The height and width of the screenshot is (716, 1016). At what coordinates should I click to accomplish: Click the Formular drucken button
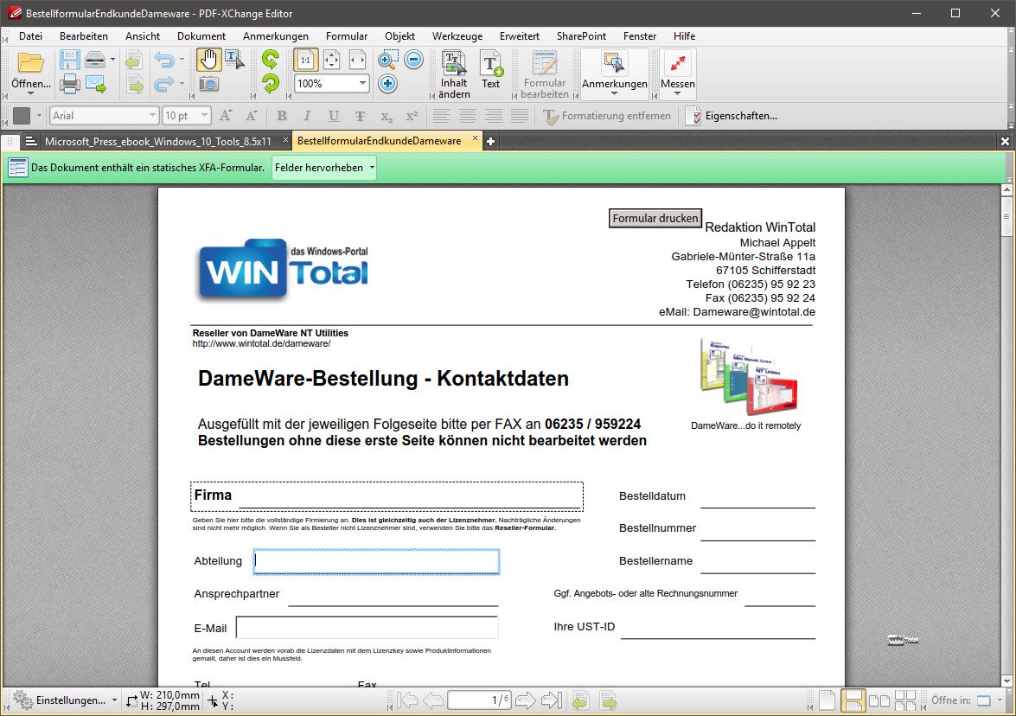coord(655,219)
